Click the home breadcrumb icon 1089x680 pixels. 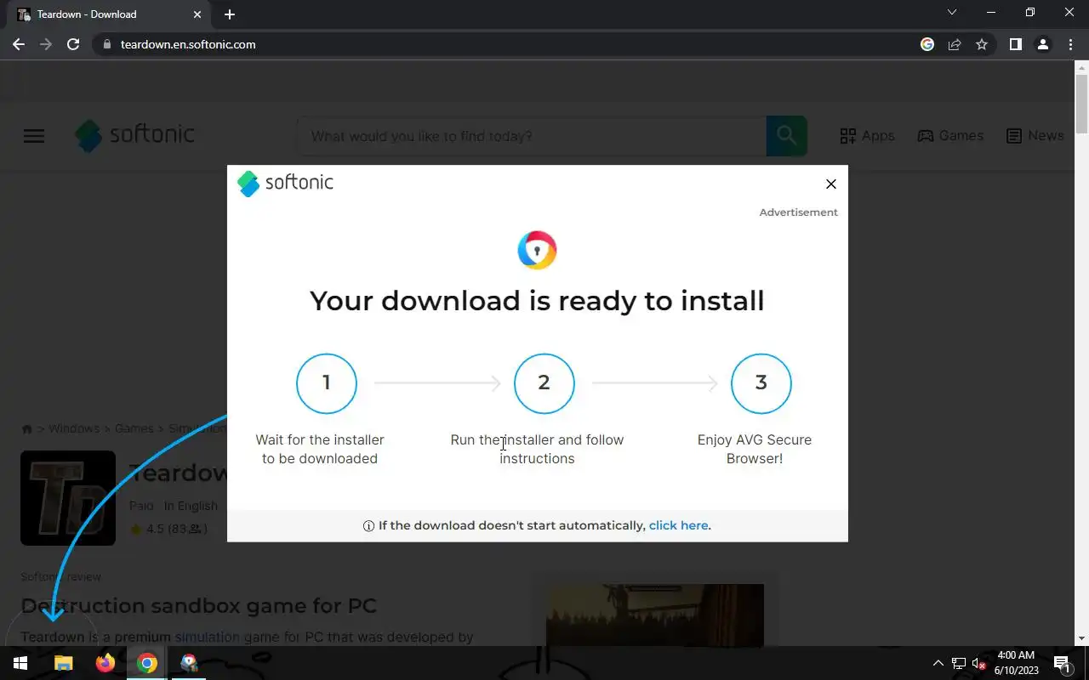[x=27, y=429]
